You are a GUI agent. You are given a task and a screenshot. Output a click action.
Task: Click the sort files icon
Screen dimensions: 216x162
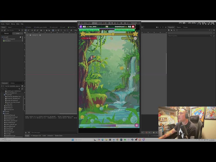pyautogui.click(x=22, y=89)
